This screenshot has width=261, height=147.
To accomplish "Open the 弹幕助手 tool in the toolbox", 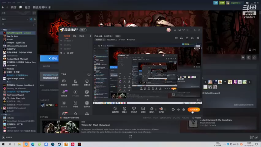I will point(64,83).
